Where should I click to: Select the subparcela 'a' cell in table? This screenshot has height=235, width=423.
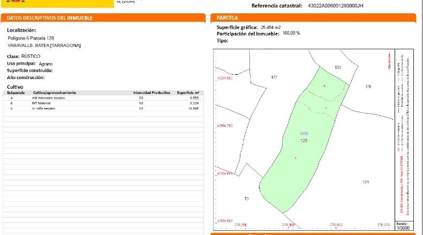(x=11, y=98)
